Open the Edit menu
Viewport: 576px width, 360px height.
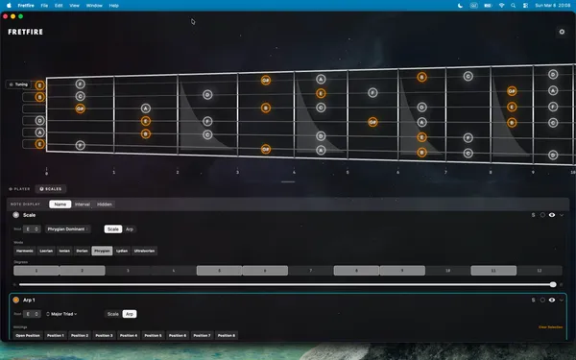(59, 6)
